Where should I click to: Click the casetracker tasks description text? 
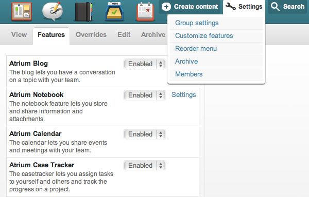click(61, 182)
